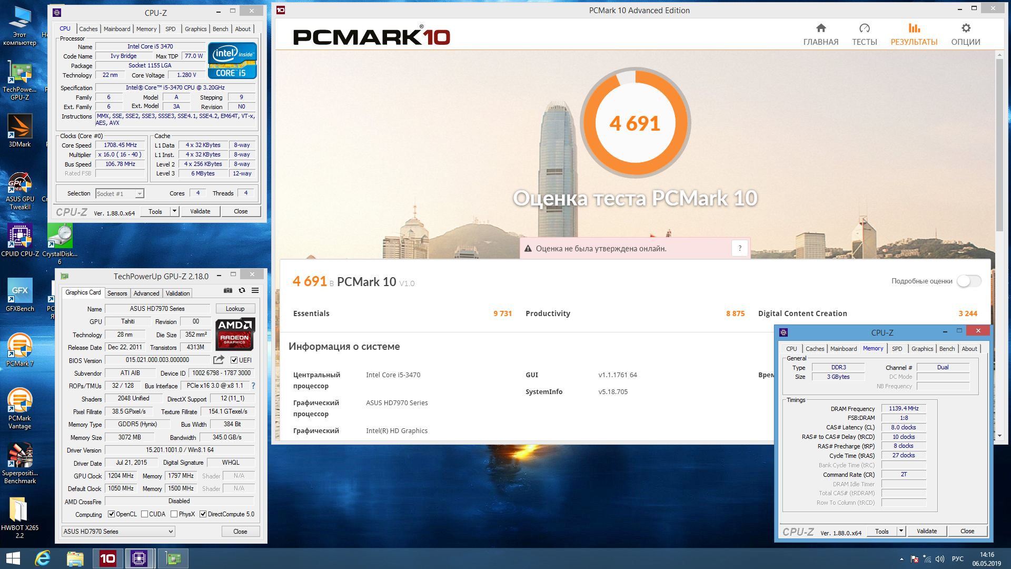Toggle CUDA checkbox
This screenshot has width=1011, height=569.
click(144, 514)
